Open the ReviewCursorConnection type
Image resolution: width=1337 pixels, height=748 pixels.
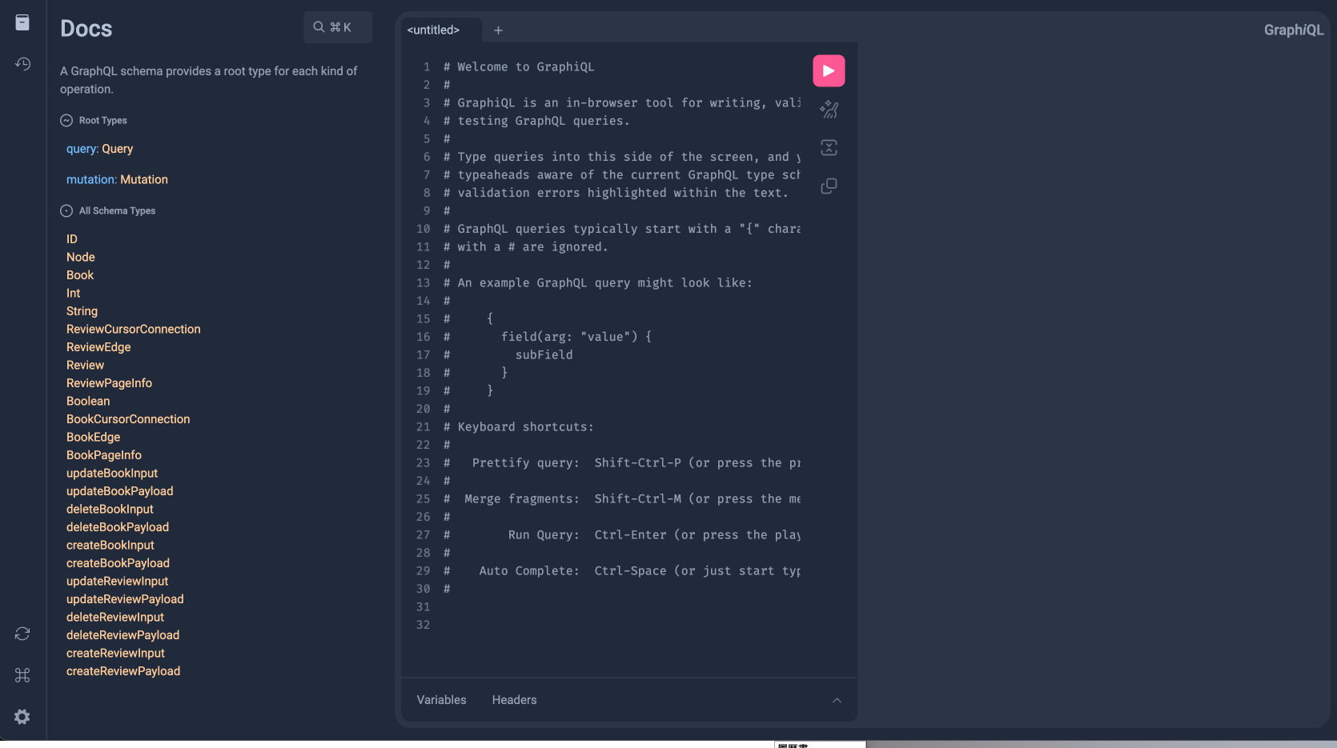tap(134, 329)
